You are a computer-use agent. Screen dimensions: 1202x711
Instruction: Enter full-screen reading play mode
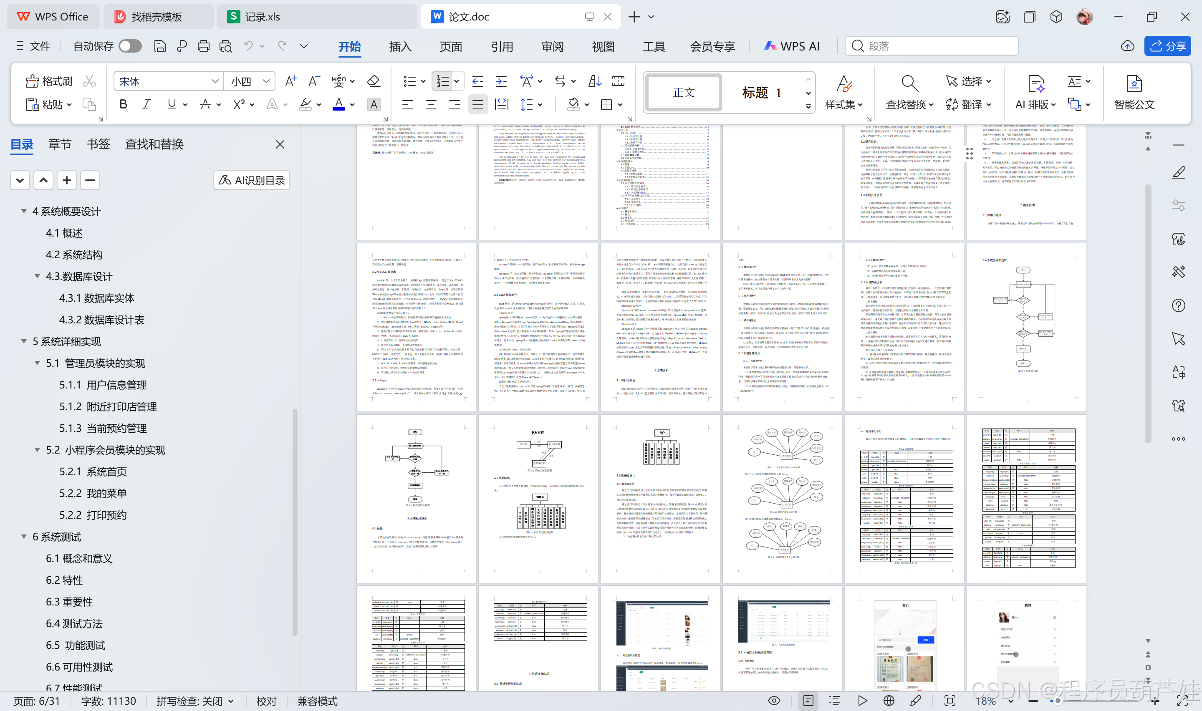tap(862, 701)
